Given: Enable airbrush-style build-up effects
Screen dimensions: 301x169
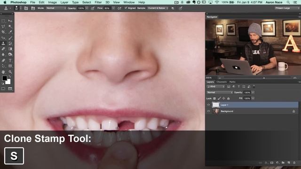Looking at the screenshot, I should (119, 8).
